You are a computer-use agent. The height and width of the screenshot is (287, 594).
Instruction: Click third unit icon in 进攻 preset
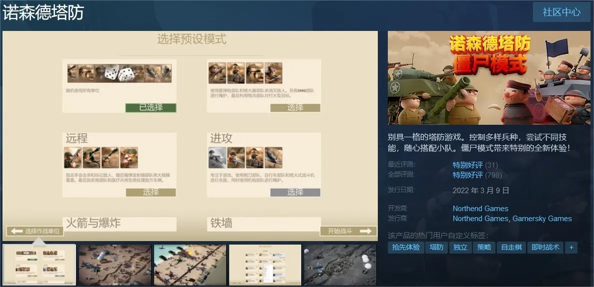tap(255, 157)
